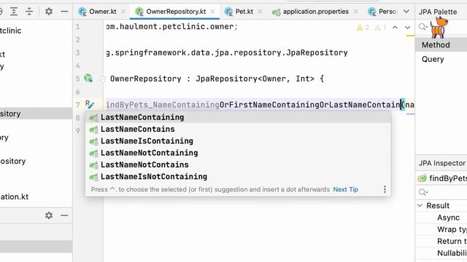Click the repository gutter icon on line 5
The height and width of the screenshot is (262, 467).
(88, 78)
